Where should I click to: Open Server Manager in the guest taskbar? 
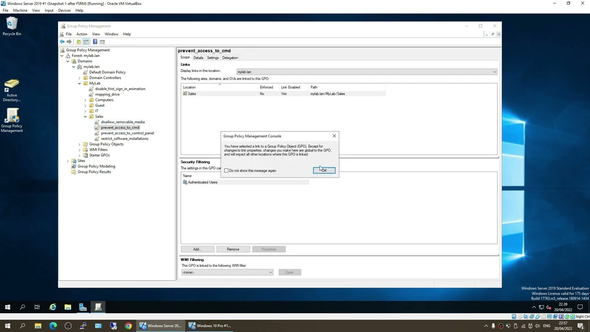click(x=83, y=307)
